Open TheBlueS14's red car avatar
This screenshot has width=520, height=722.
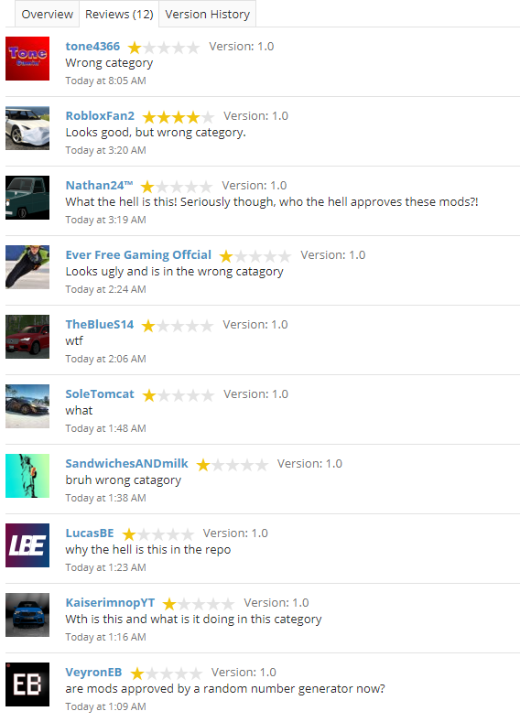tap(27, 337)
